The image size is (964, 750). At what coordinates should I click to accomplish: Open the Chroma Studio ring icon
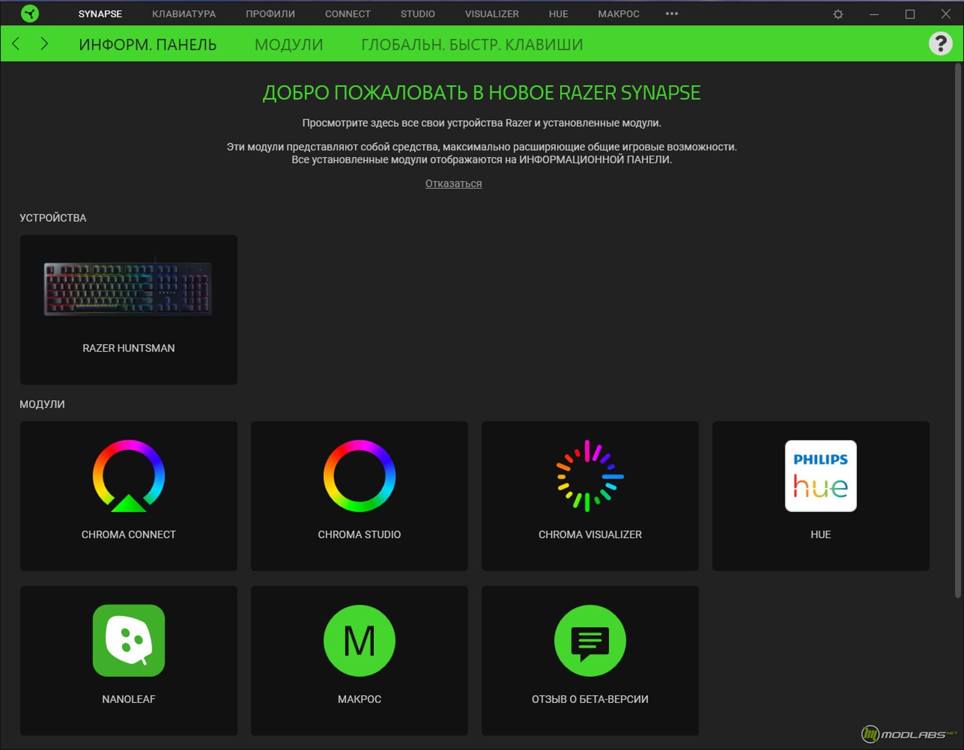coord(359,476)
